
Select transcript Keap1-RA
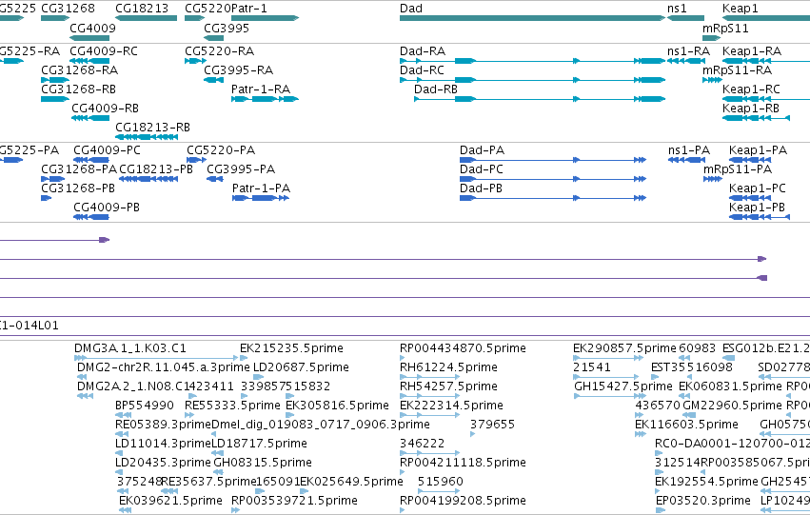pyautogui.click(x=766, y=61)
